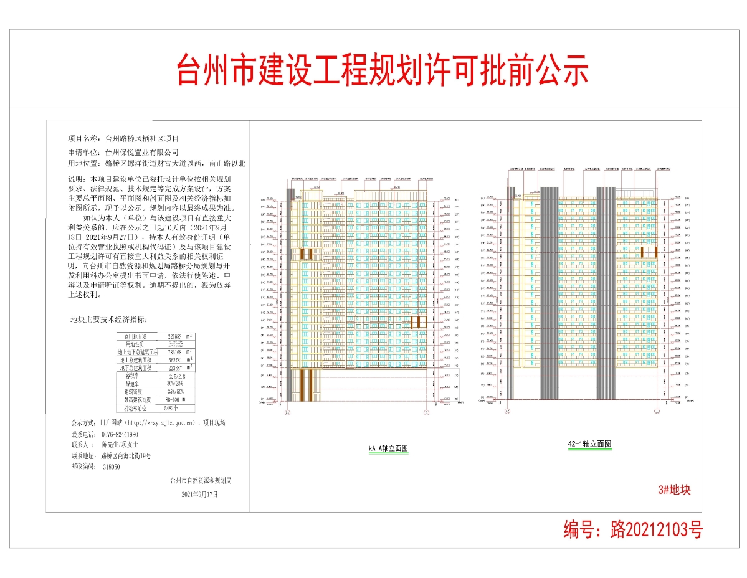Click the caption 'kA-A轴立面图'
The height and width of the screenshot is (578, 747).
coord(388,448)
